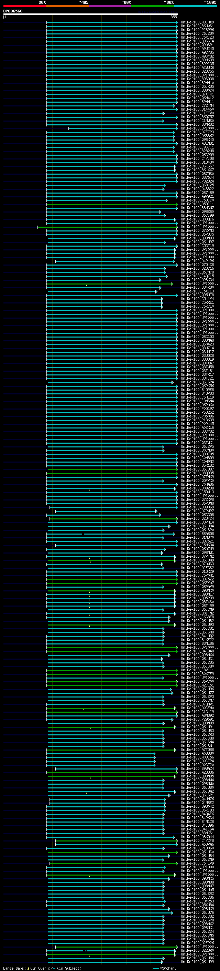
Task: Click the green alignment bar for UniRef100_A8Q935
Action: (x=112, y=473)
